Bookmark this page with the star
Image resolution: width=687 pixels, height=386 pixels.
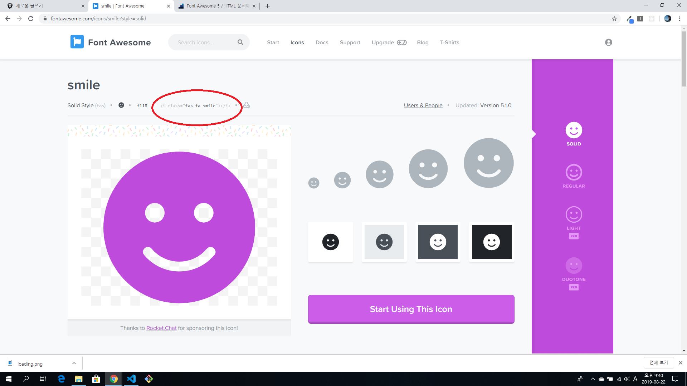point(614,19)
